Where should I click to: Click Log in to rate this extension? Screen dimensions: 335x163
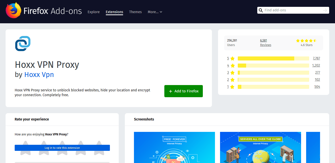click(x=62, y=148)
